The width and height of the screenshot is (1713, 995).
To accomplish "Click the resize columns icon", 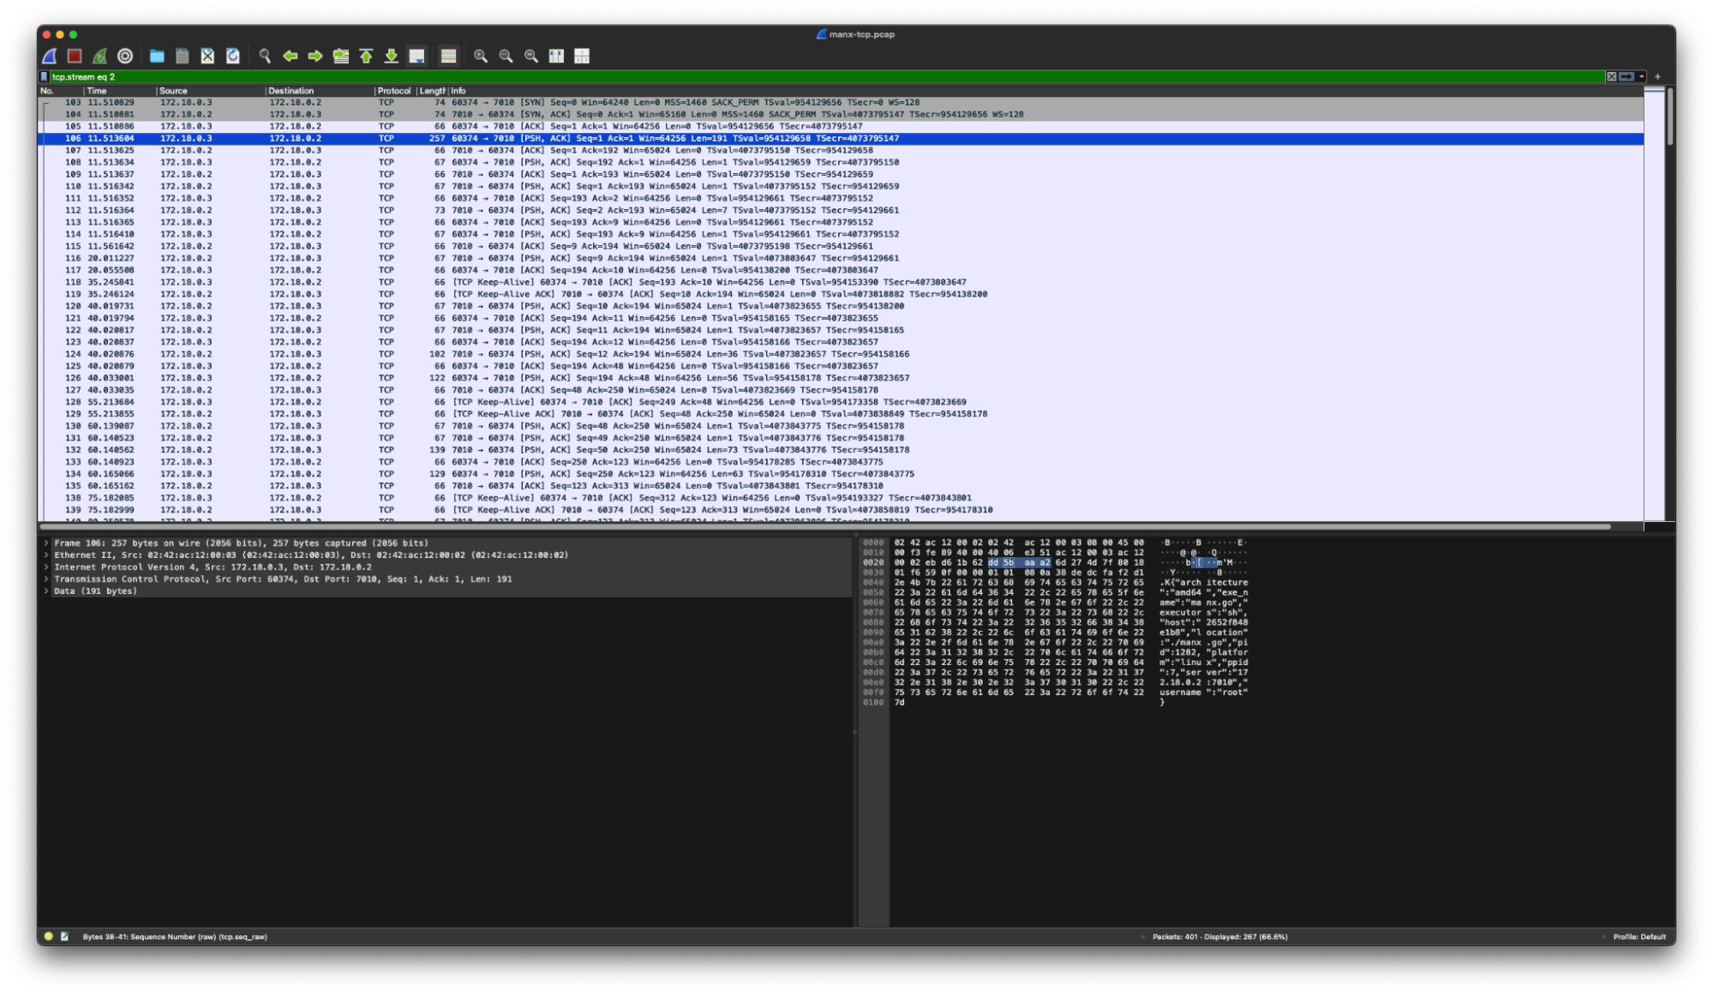I will point(556,56).
